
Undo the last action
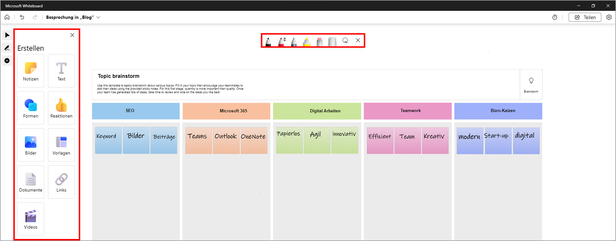tap(22, 17)
